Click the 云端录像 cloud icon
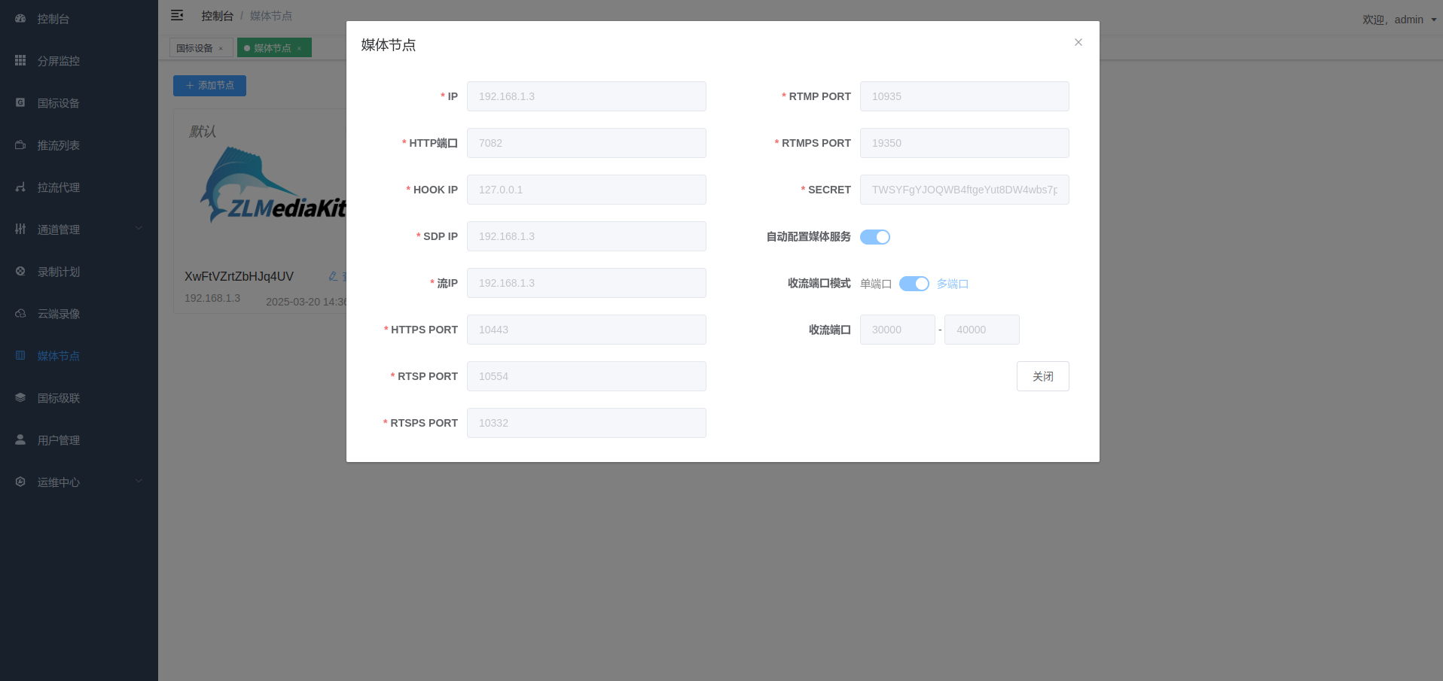1443x681 pixels. [20, 313]
